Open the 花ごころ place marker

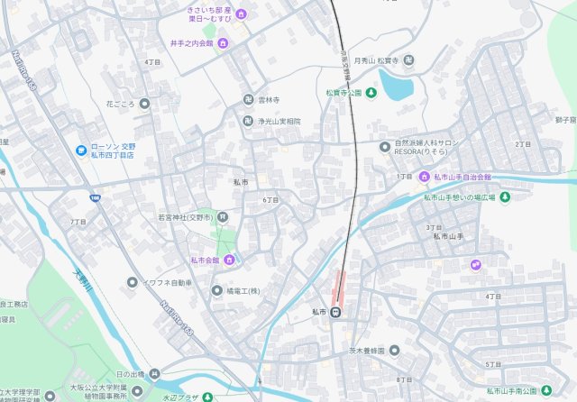[x=144, y=104]
